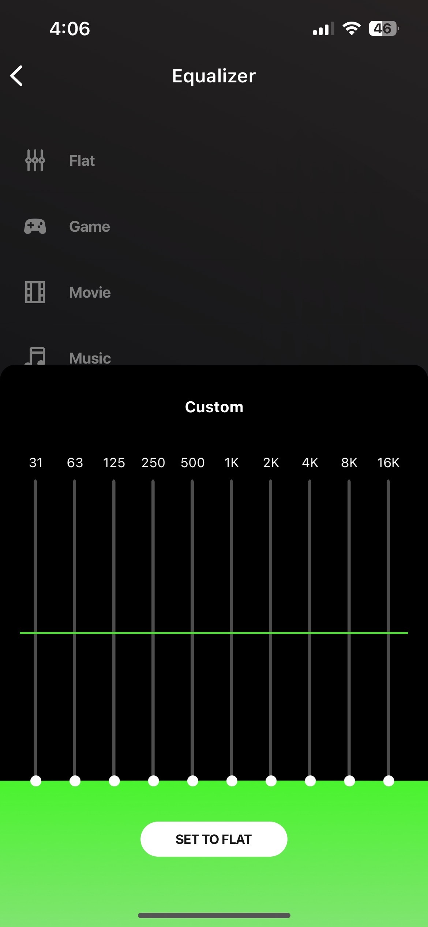This screenshot has height=927, width=428.
Task: Tap the cellular signal bars
Action: coord(323,29)
